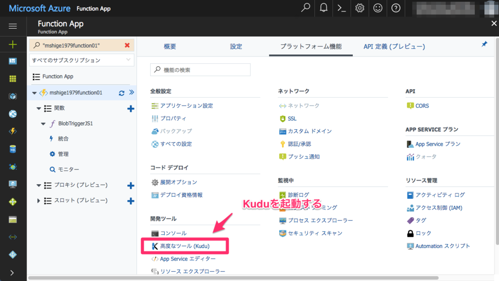Select the プラットフォーム機能 tab
The width and height of the screenshot is (499, 281).
click(x=311, y=46)
